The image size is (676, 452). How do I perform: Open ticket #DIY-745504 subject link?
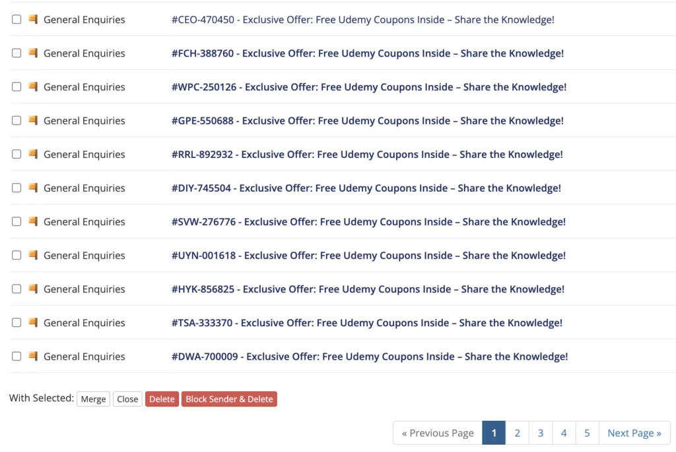[366, 188]
